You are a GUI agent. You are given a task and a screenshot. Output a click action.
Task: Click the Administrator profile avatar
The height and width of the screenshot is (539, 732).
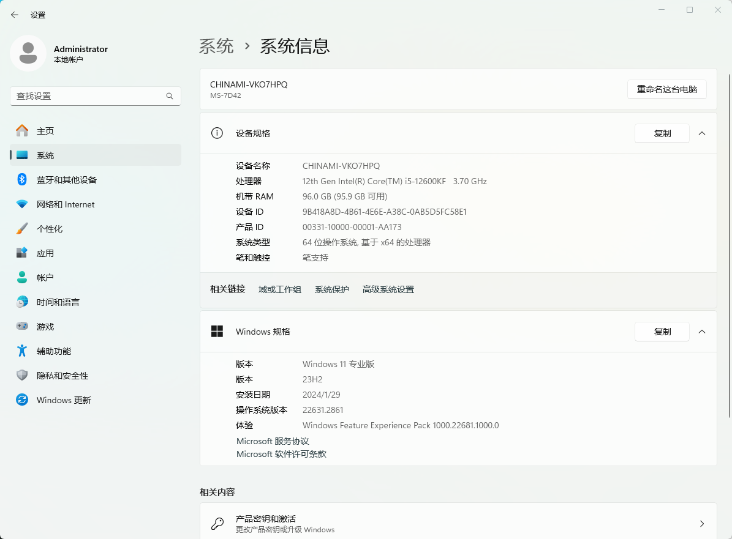tap(28, 53)
